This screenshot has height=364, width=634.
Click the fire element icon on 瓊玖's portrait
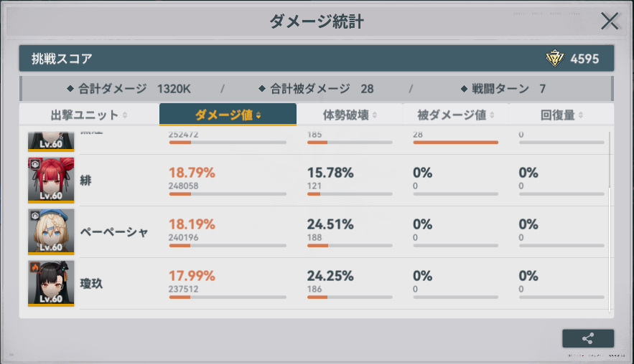[34, 267]
